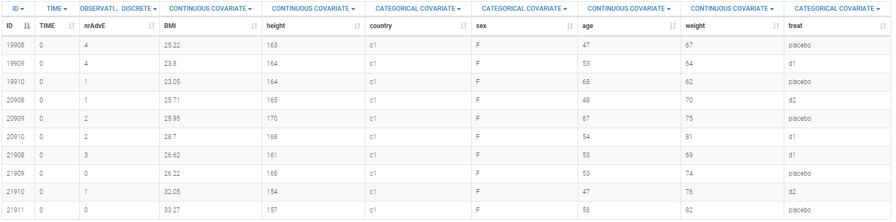Open Categorical Covariate dropdown above sex
Viewport: 896px width, 222px height.
click(525, 9)
